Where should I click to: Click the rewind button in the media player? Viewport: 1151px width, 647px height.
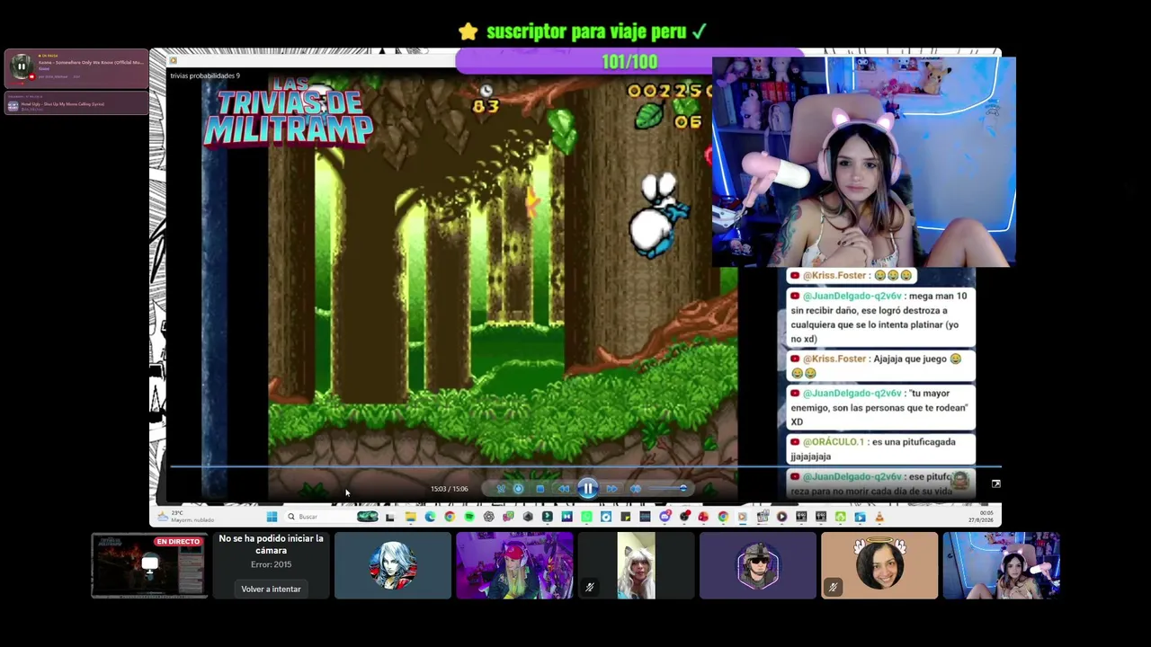564,489
